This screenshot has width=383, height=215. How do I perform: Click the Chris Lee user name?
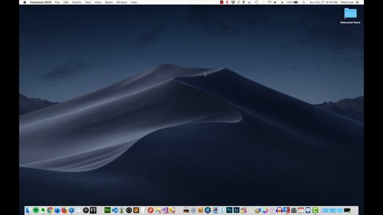pos(347,2)
